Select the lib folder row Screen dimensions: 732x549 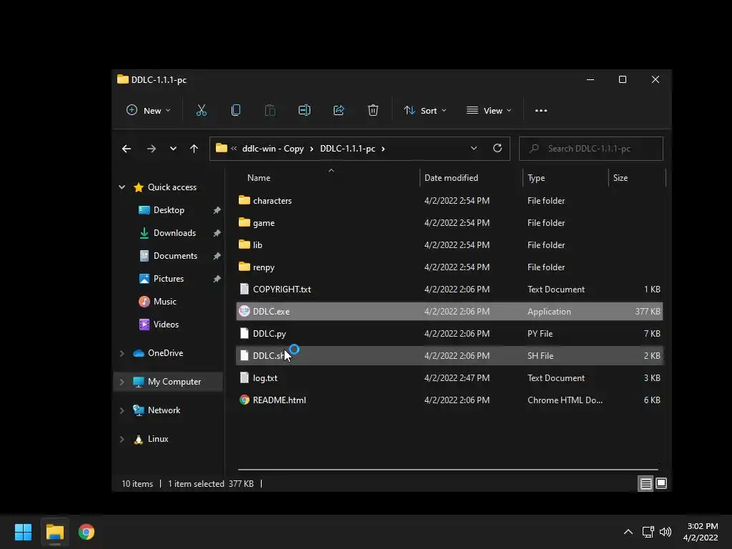pyautogui.click(x=450, y=244)
